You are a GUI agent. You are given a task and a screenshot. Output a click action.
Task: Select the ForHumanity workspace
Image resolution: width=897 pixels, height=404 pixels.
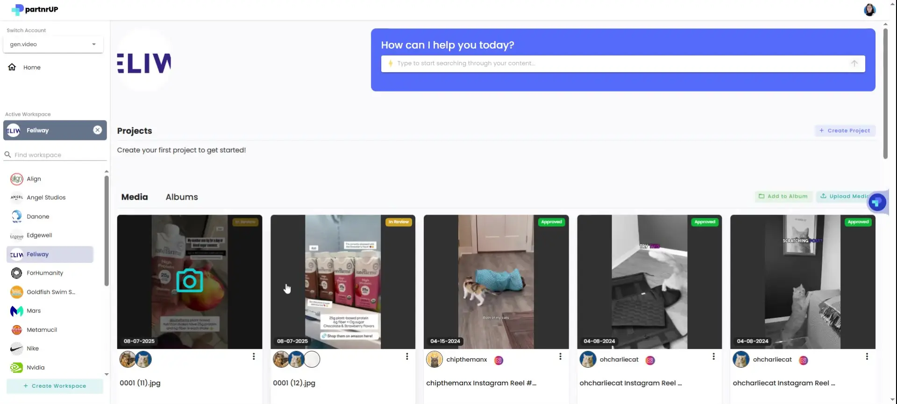click(x=50, y=273)
